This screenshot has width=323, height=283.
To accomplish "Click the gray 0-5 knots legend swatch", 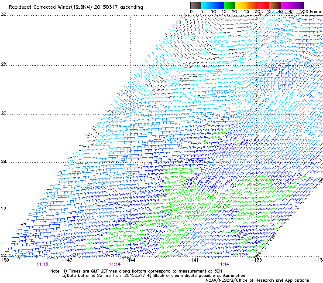I will pos(196,5).
